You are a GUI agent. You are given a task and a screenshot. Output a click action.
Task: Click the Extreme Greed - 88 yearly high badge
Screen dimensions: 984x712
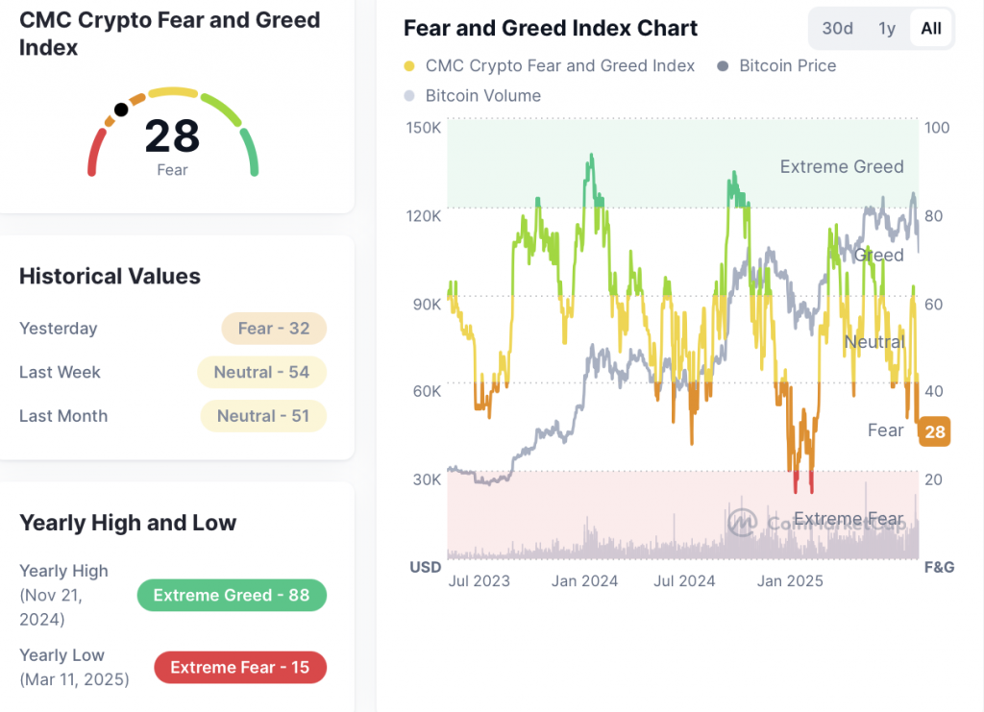coord(232,596)
